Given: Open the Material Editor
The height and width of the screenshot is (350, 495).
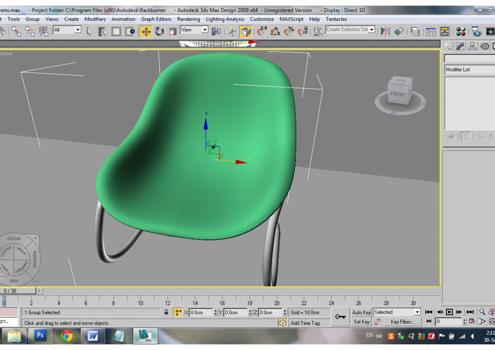Looking at the screenshot, I should click(x=461, y=32).
